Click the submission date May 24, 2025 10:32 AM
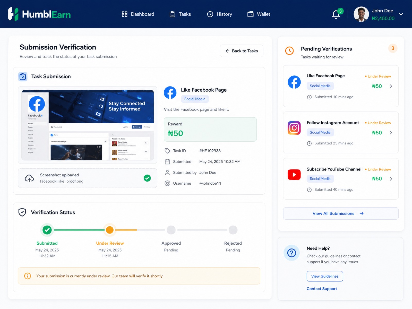The image size is (412, 309). pos(220,162)
